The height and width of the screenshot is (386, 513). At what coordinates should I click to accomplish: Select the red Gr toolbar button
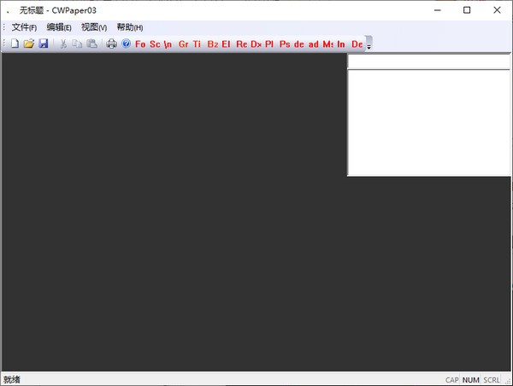(183, 44)
